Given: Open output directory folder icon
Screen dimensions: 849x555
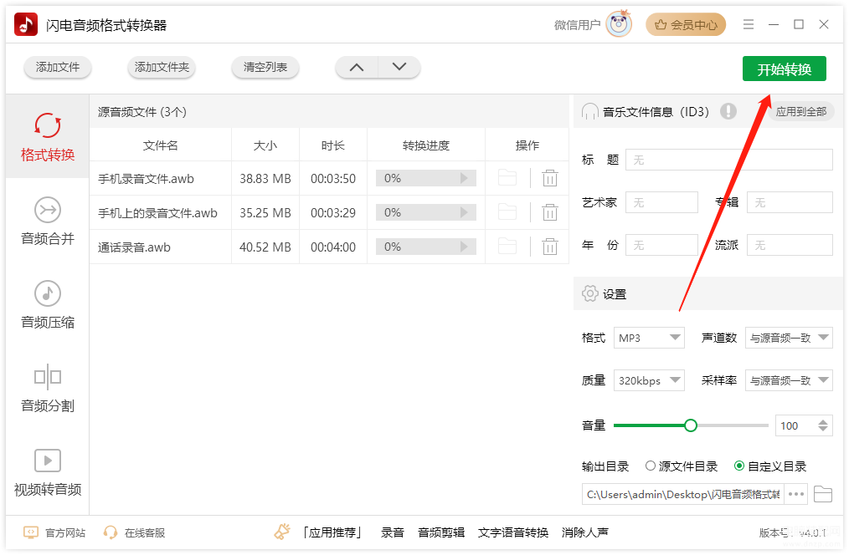Looking at the screenshot, I should [x=822, y=494].
